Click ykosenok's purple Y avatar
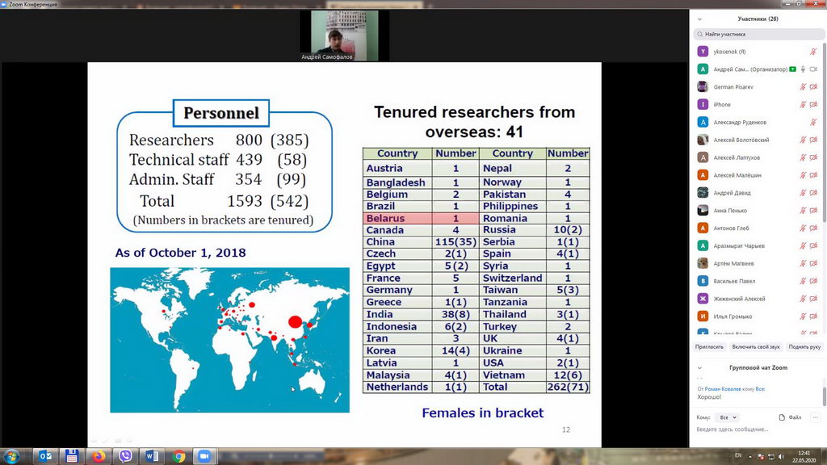827x465 pixels. 703,52
